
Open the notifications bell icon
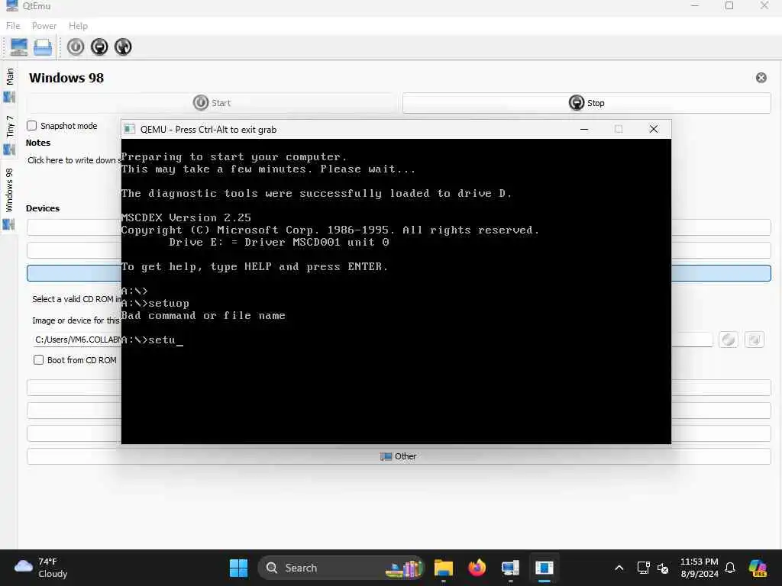[730, 568]
